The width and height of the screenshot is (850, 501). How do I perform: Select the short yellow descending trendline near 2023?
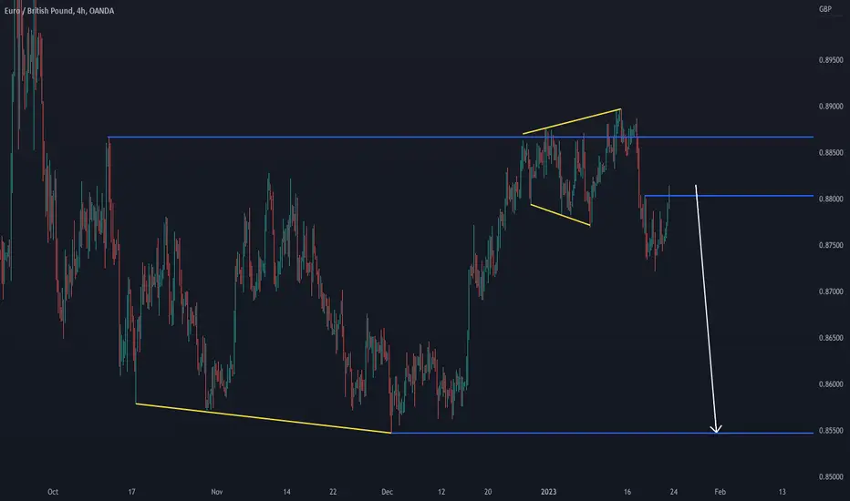(x=560, y=214)
